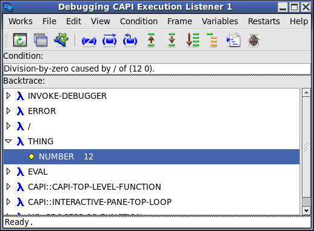Select the EVAL frame label
Viewport: 314px width, 231px height.
[38, 172]
